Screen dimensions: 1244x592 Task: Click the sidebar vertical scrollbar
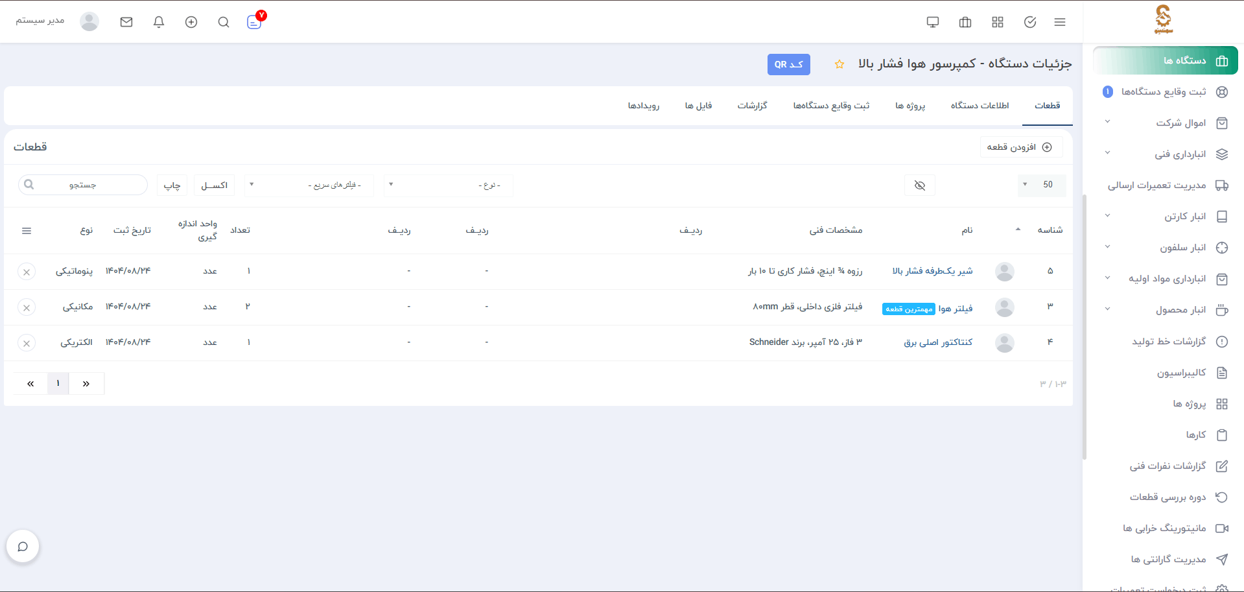coord(1085,327)
